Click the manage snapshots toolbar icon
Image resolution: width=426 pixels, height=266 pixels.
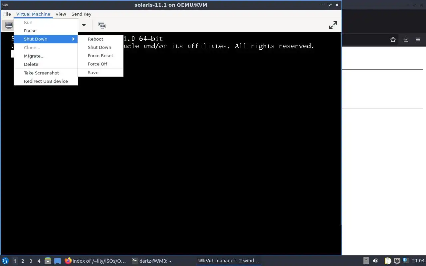[x=102, y=25]
